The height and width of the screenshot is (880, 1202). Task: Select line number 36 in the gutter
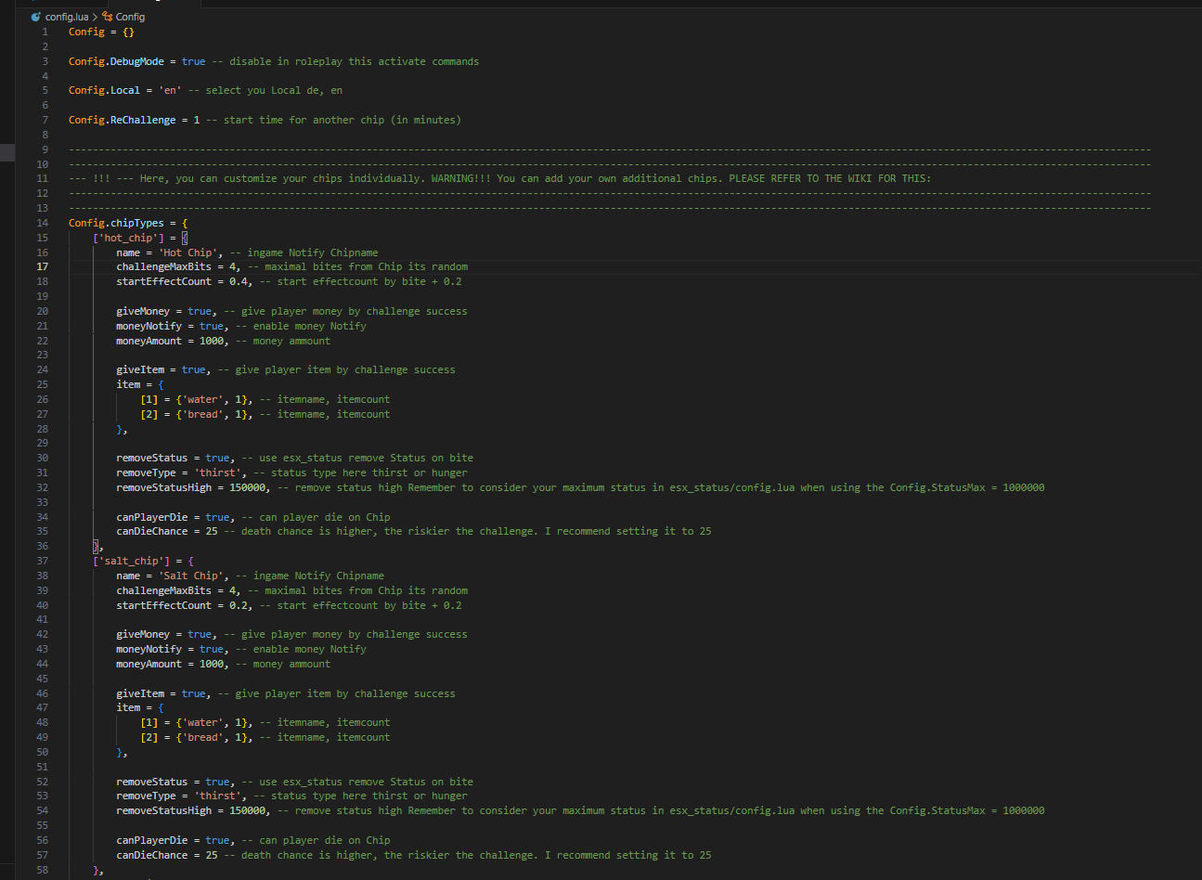tap(42, 546)
